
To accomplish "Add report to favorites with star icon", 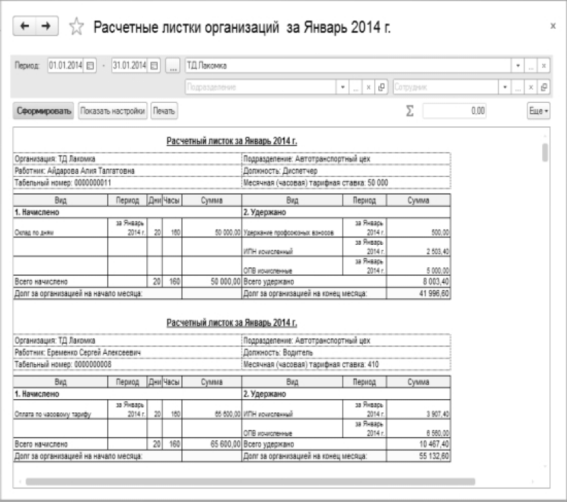I will [76, 27].
